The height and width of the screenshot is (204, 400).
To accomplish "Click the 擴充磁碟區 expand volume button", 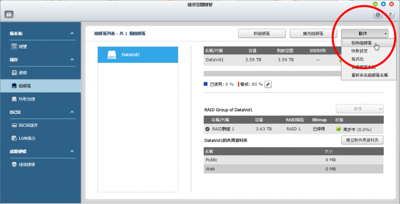I will point(313,33).
